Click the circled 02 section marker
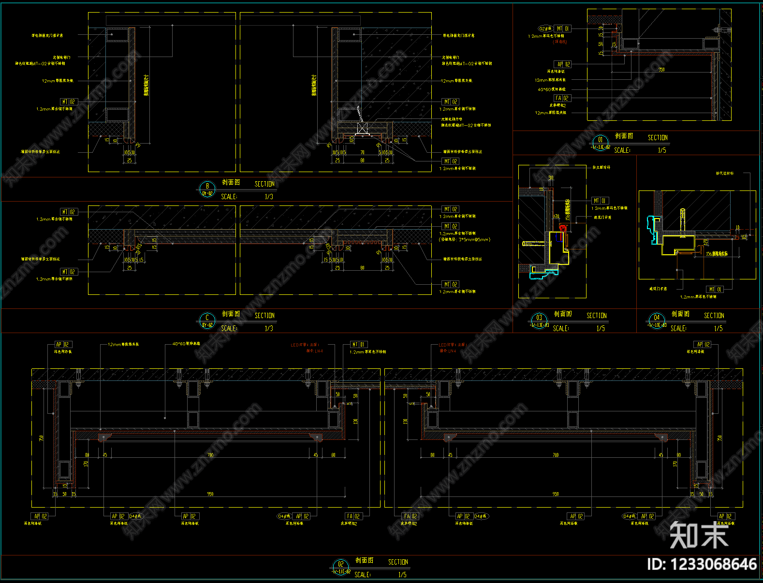The height and width of the screenshot is (583, 763). click(x=341, y=567)
